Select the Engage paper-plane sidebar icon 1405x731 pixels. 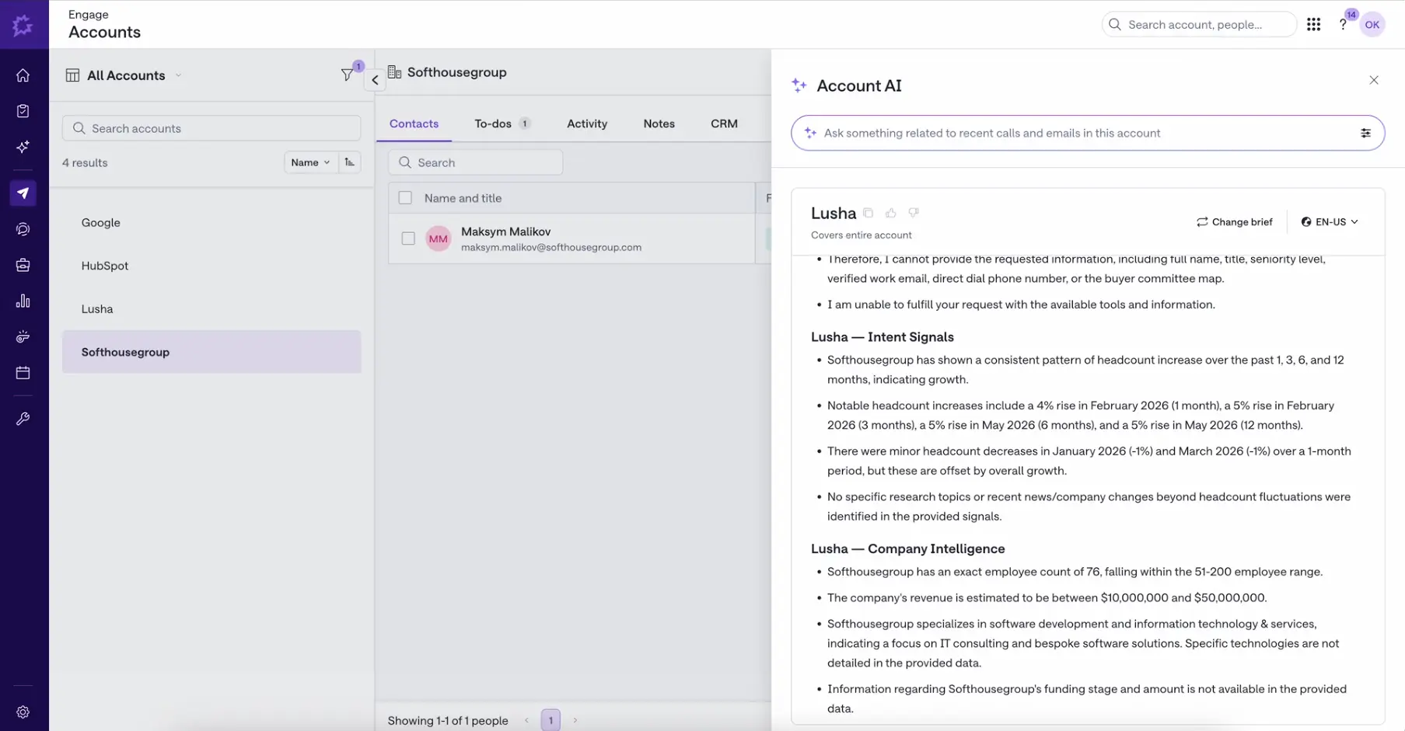tap(23, 193)
